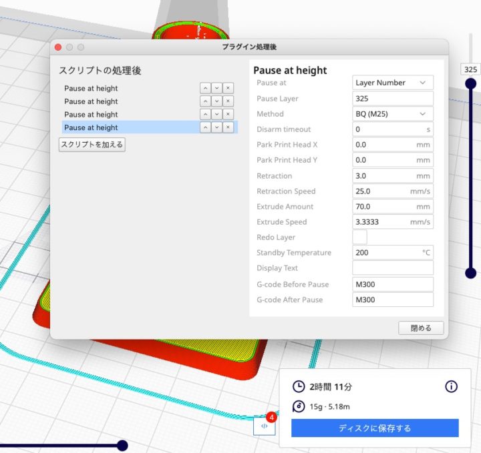Open the Pause at dropdown

pos(392,83)
